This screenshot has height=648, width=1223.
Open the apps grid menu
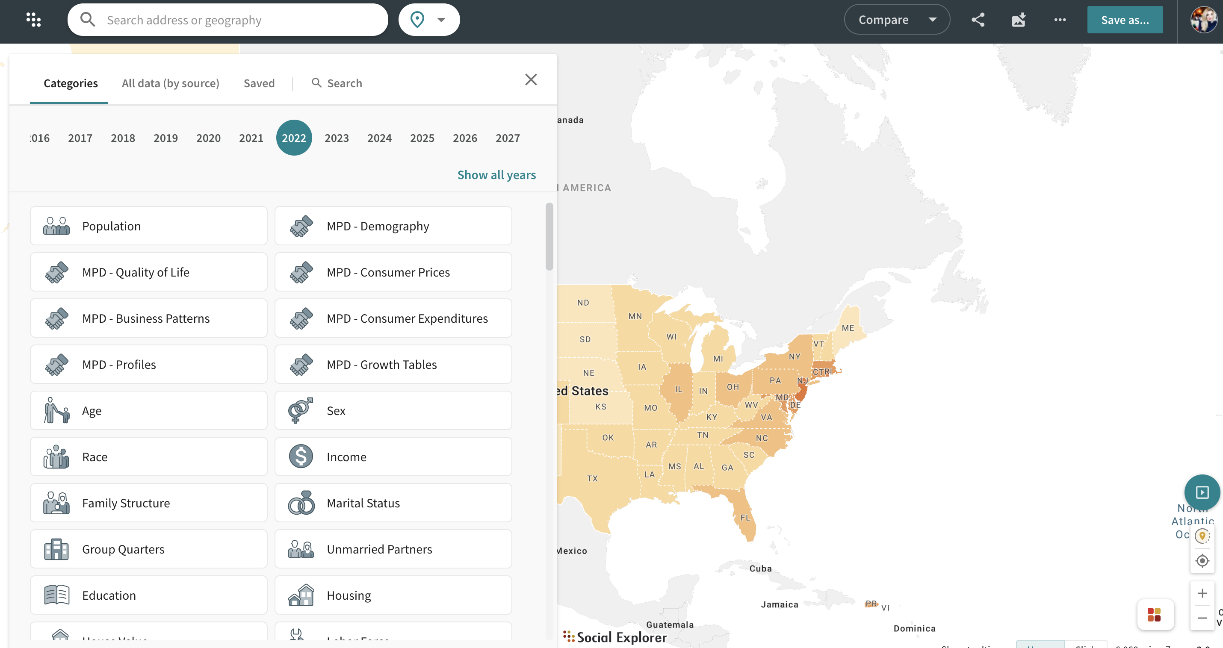pos(33,20)
